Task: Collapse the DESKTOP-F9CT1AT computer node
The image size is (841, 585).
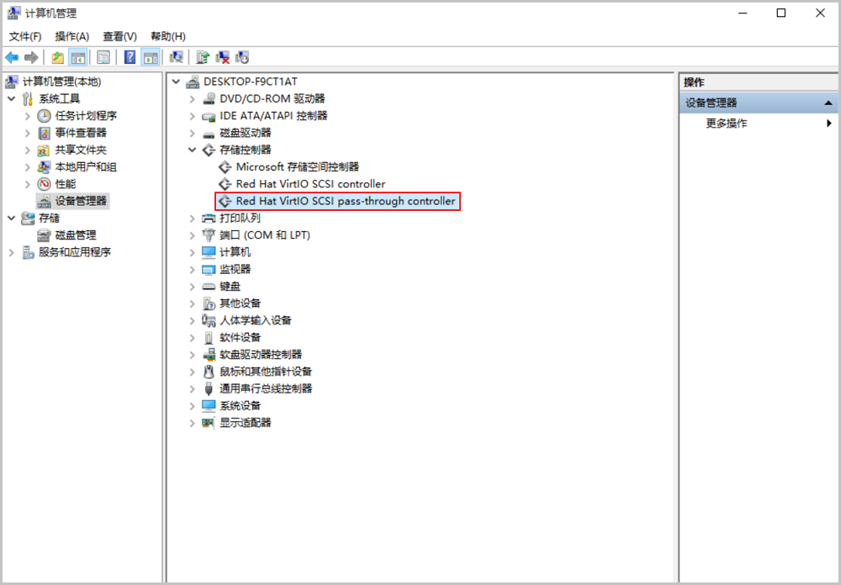Action: point(176,82)
